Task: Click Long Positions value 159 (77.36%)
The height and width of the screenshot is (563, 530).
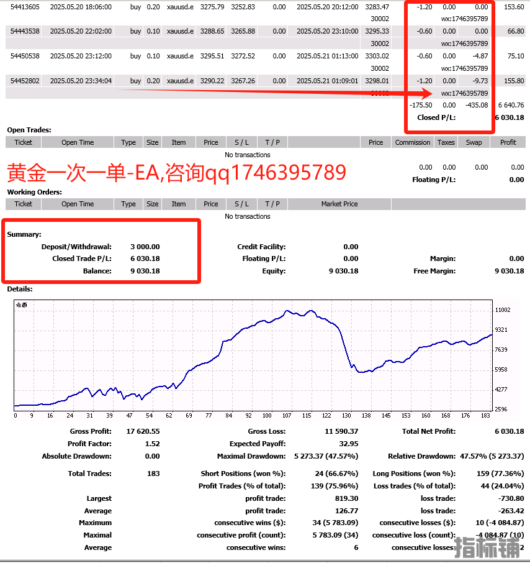Action: click(500, 474)
